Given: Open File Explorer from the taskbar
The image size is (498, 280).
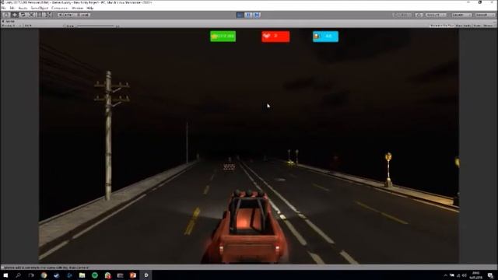Looking at the screenshot, I should (82, 275).
